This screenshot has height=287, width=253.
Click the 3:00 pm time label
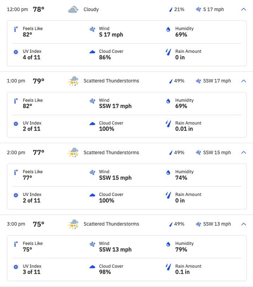pos(16,224)
